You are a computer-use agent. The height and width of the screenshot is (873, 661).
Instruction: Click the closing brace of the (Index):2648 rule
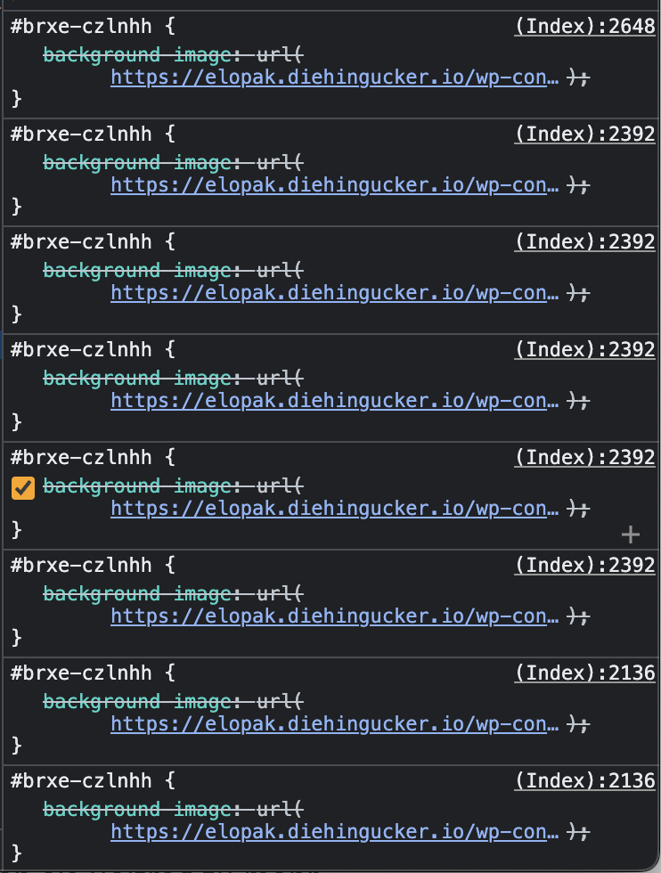16,99
